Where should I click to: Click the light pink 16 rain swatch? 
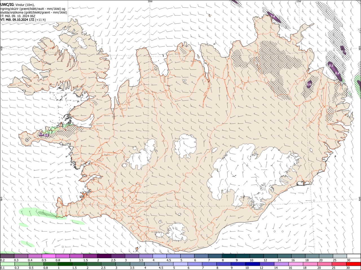295,264
